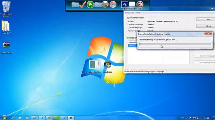The image size is (215, 120).
Task: Switch to the taskbar app before Vistalizator
Action: pos(63,118)
